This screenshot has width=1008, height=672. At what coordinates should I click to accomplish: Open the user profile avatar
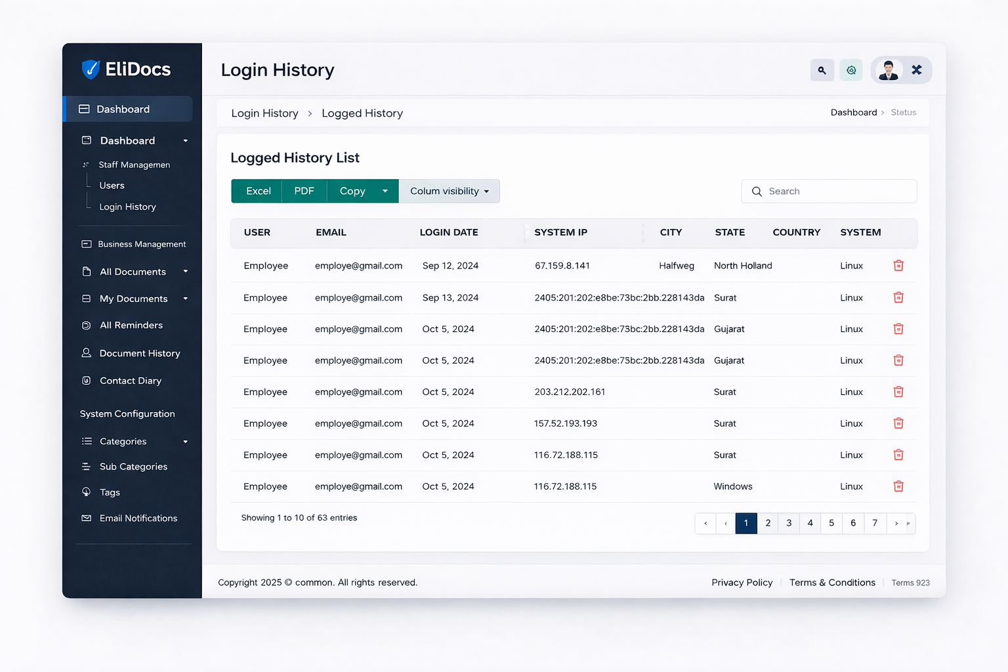point(889,70)
